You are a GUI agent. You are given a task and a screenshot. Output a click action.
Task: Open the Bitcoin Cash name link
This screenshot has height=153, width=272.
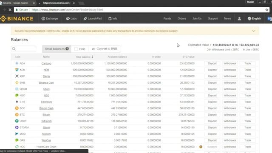[x=46, y=108]
